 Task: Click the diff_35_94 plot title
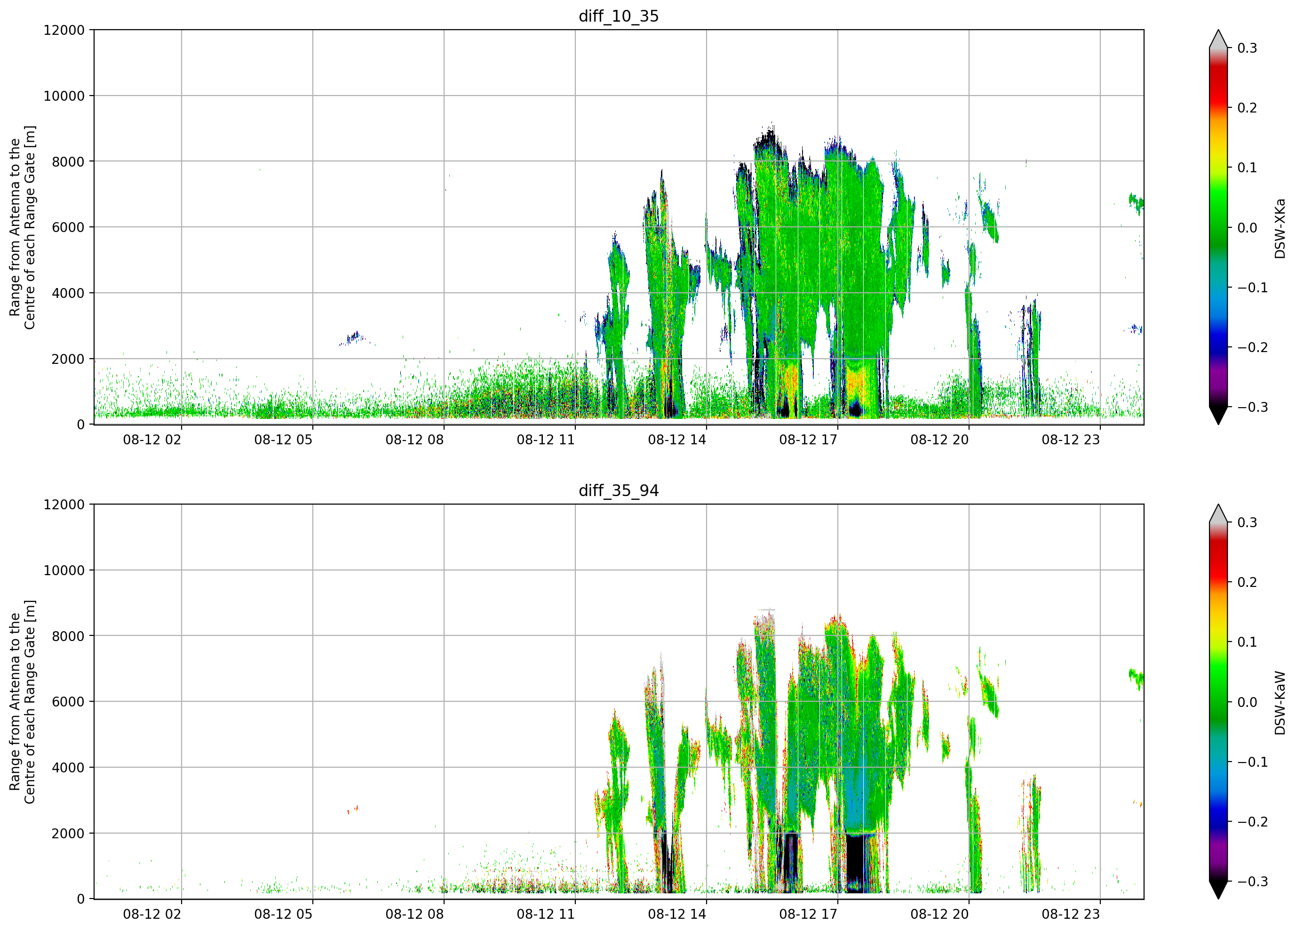click(619, 490)
